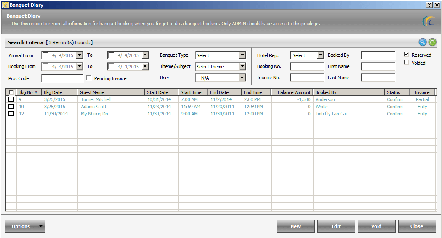
Task: Open the User dropdown list
Action: tap(242, 78)
